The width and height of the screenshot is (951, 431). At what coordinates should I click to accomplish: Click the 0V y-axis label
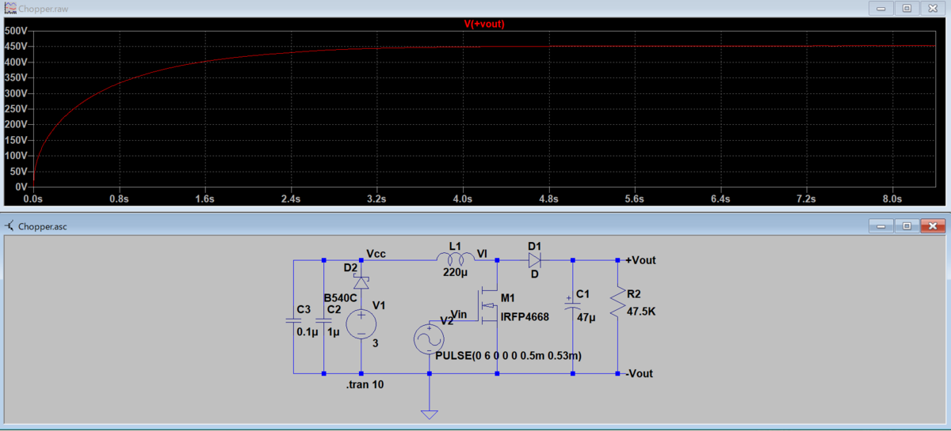(21, 186)
